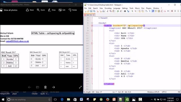Collapse body fold marker at line 6

92,23
